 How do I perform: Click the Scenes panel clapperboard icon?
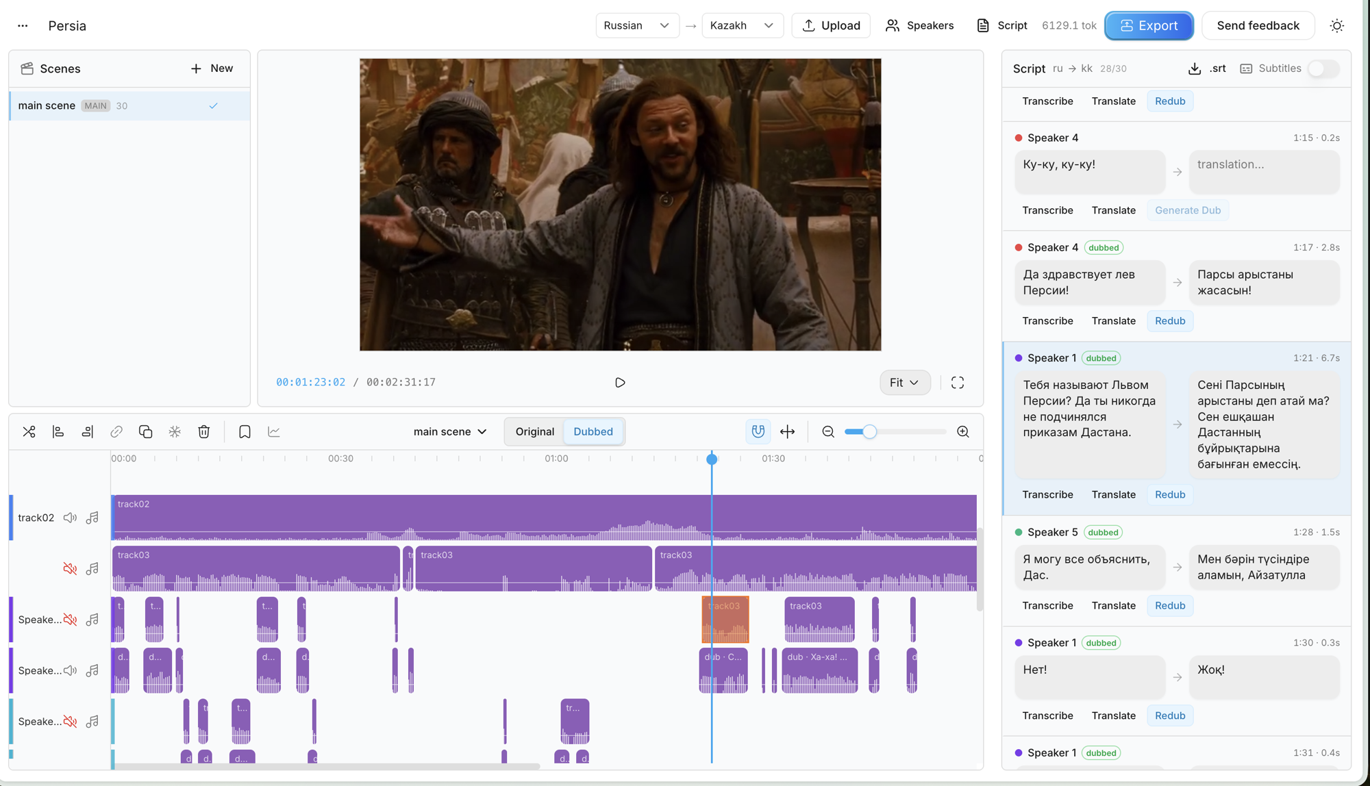27,68
